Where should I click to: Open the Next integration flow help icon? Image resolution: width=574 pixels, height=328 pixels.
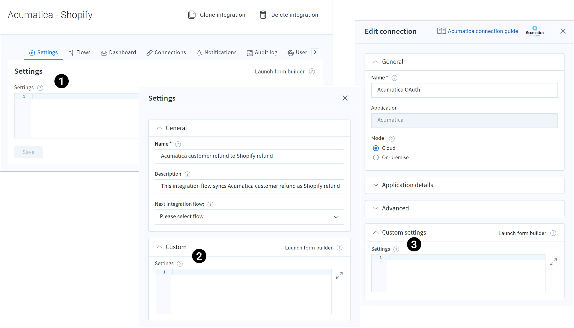210,204
